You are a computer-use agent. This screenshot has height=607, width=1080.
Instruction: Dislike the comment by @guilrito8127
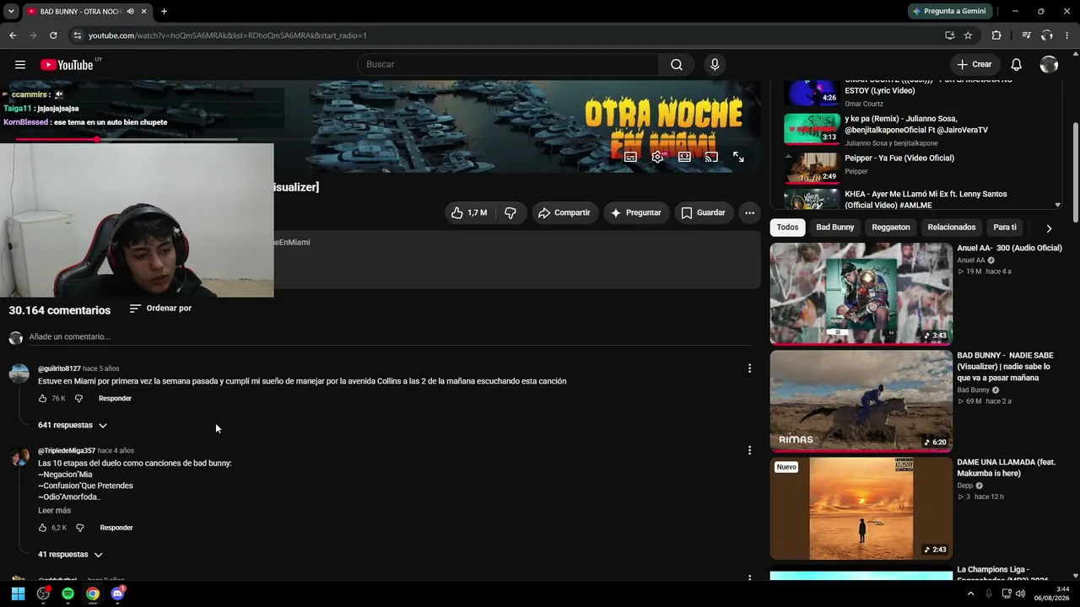click(x=78, y=399)
